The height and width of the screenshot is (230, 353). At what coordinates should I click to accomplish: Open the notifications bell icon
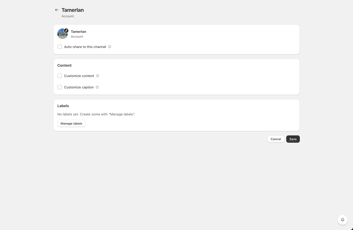click(x=343, y=220)
